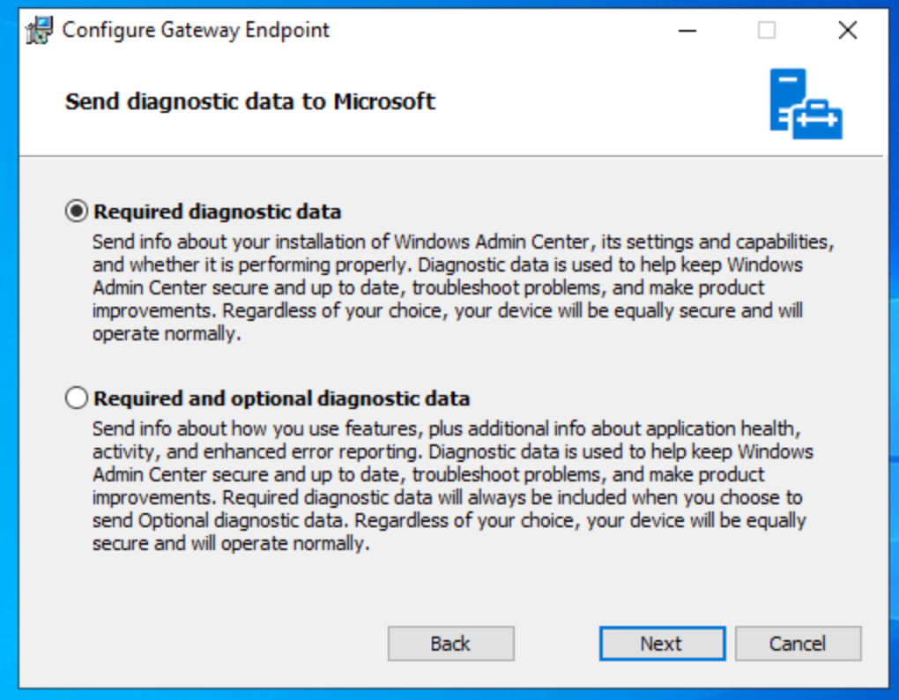This screenshot has width=899, height=700.
Task: Click the installer icon in the title bar
Action: pyautogui.click(x=40, y=31)
